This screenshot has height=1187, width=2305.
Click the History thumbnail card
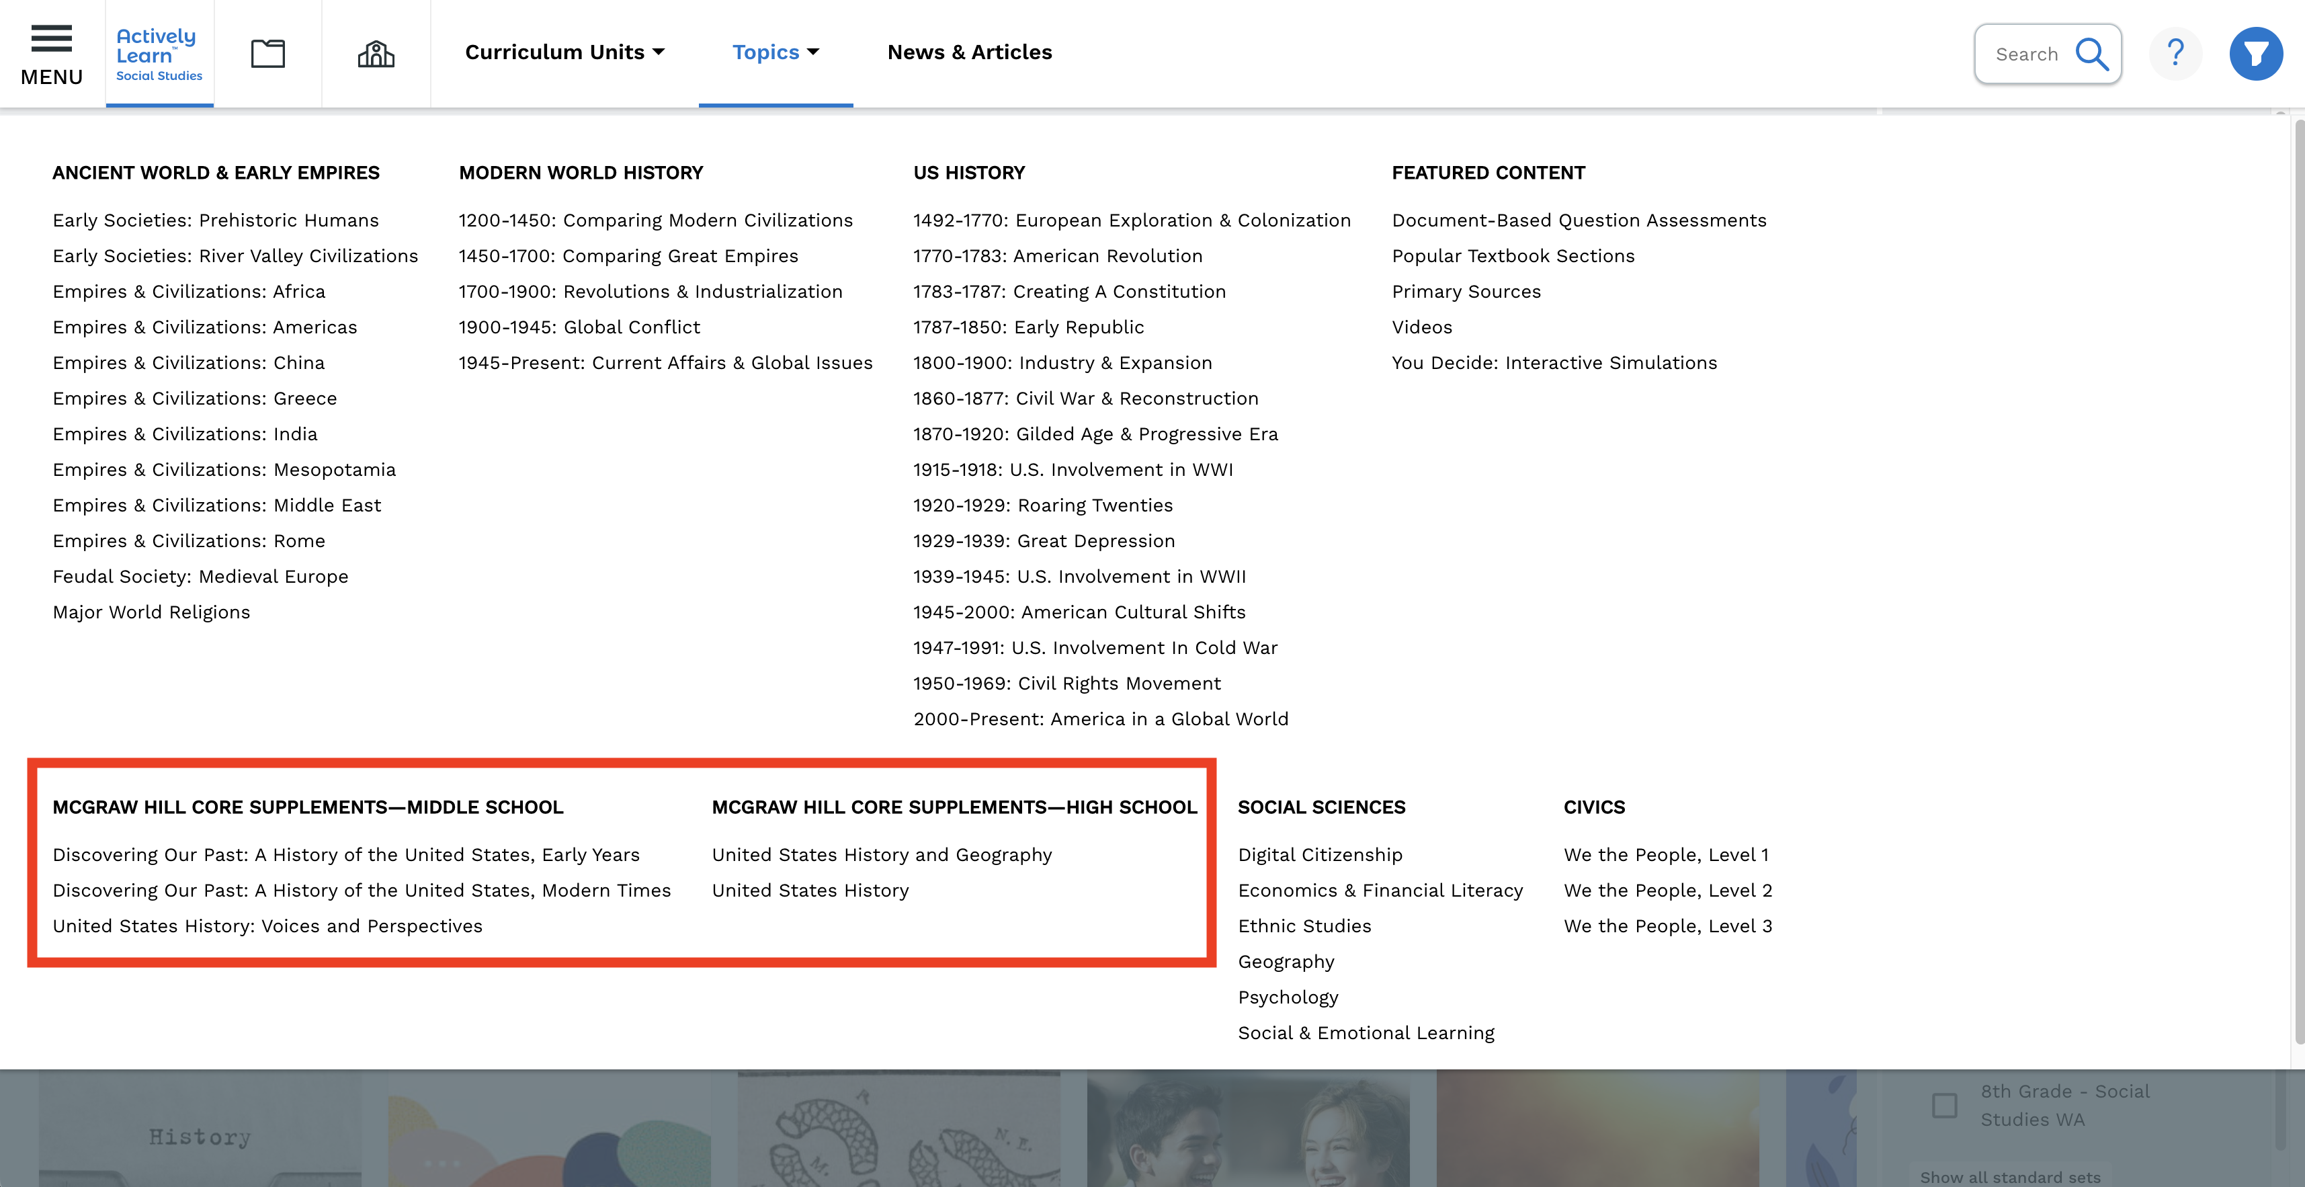[200, 1129]
